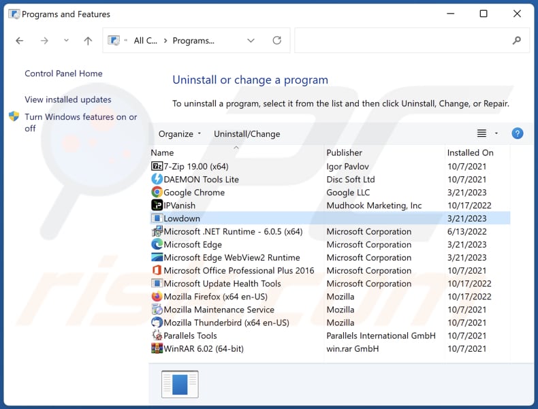Click the Mozilla Maintenance Service icon

(157, 310)
